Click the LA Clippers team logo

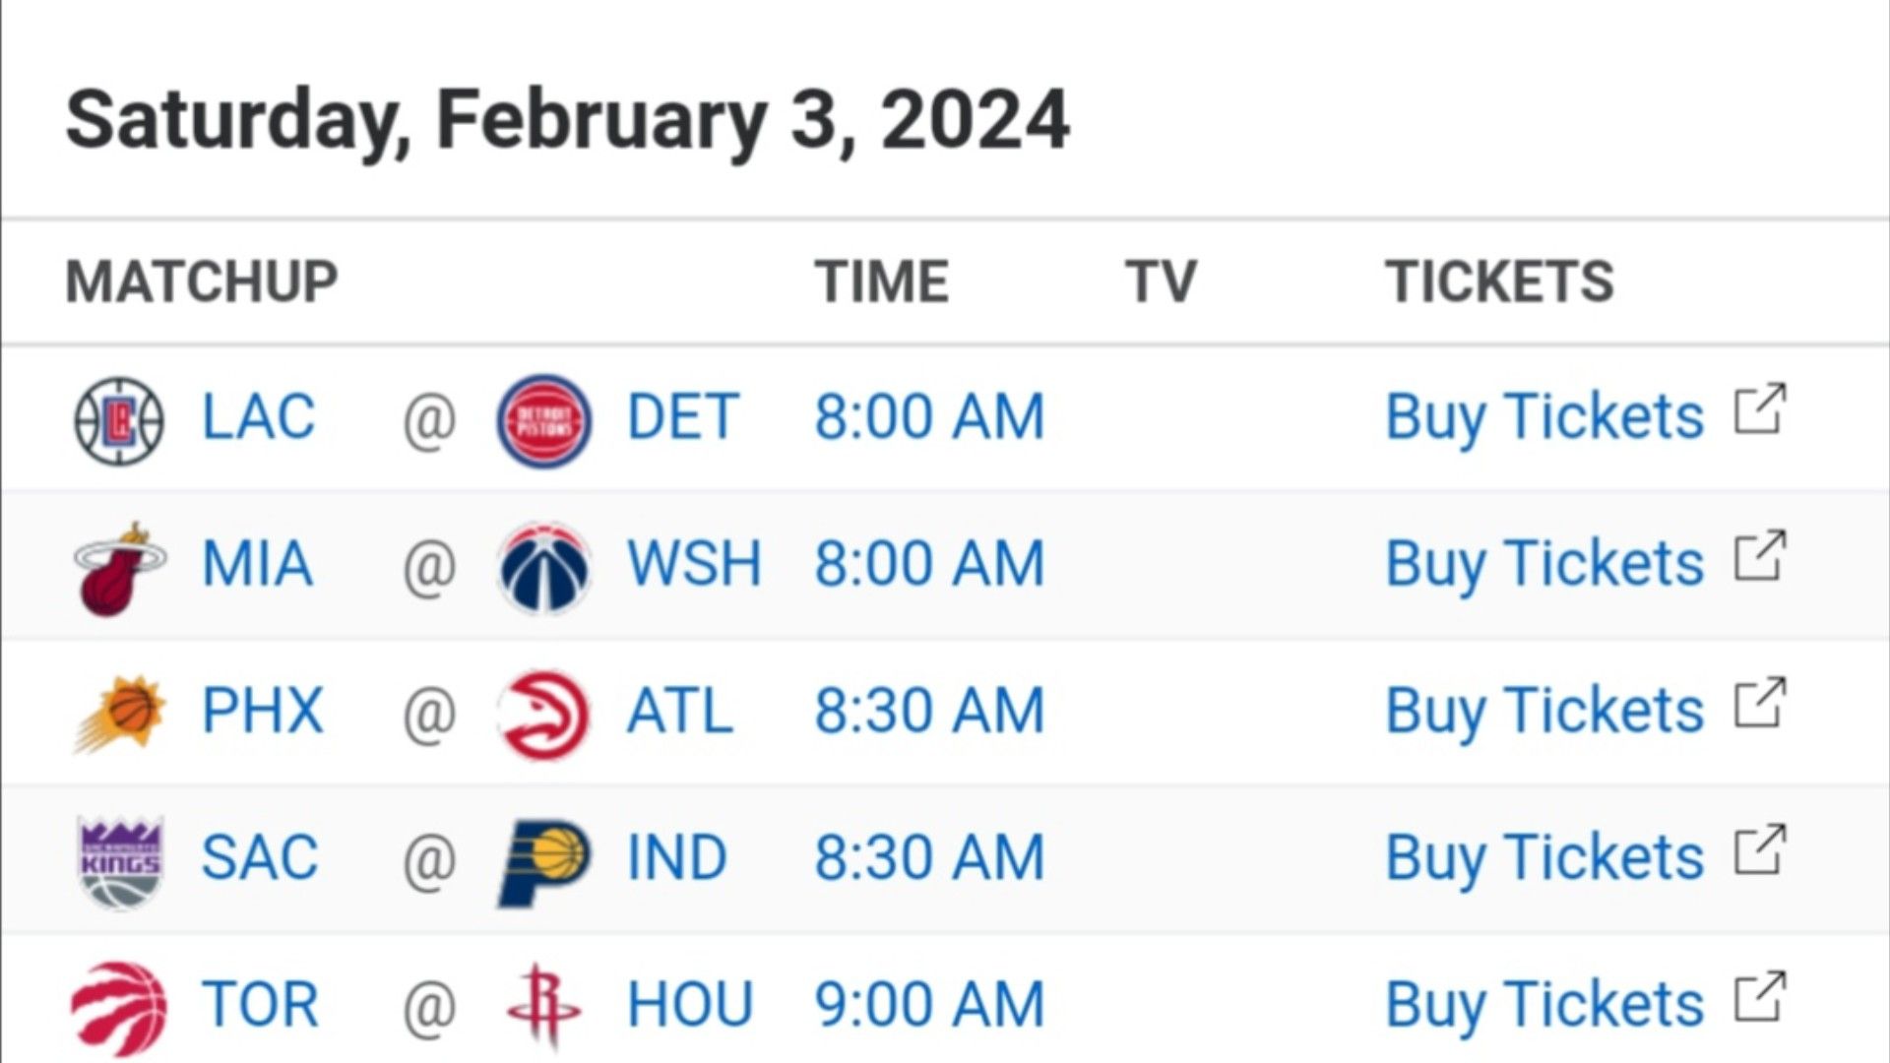coord(119,420)
